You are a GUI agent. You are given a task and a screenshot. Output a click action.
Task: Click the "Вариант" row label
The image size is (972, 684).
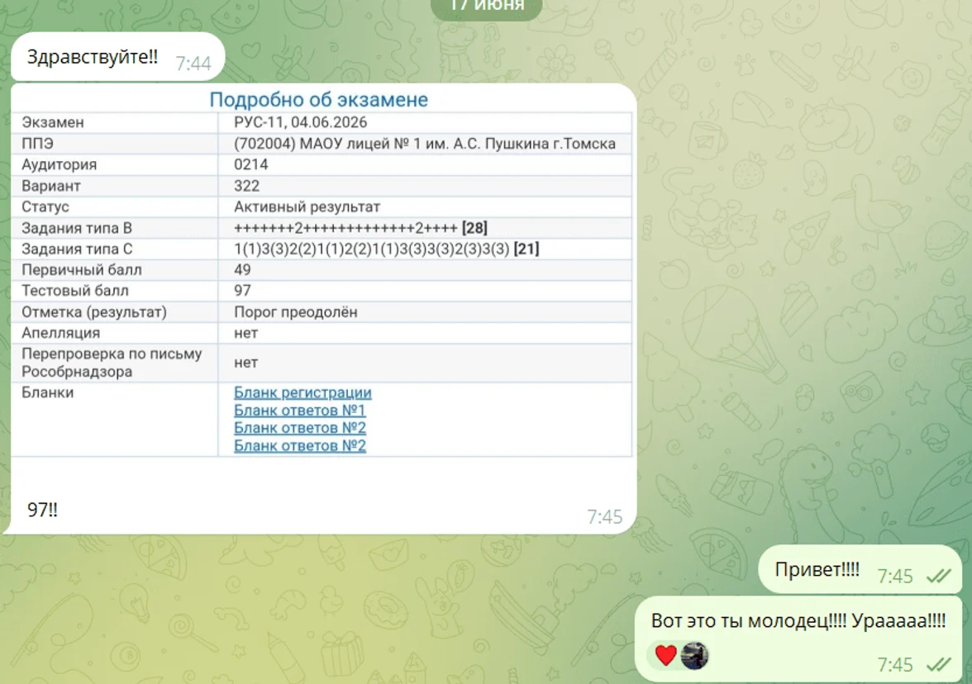51,186
